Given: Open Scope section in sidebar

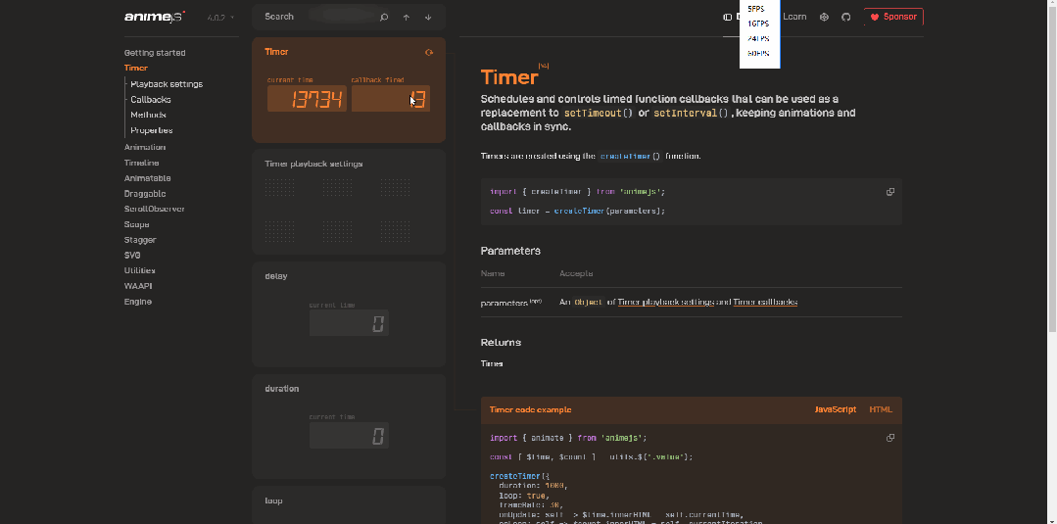Looking at the screenshot, I should pyautogui.click(x=136, y=224).
